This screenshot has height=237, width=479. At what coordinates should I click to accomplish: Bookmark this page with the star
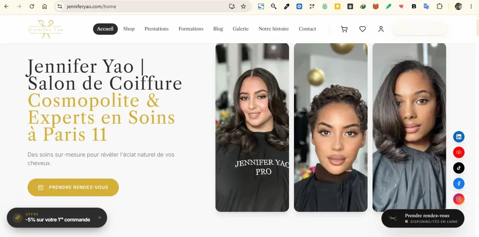click(x=243, y=6)
